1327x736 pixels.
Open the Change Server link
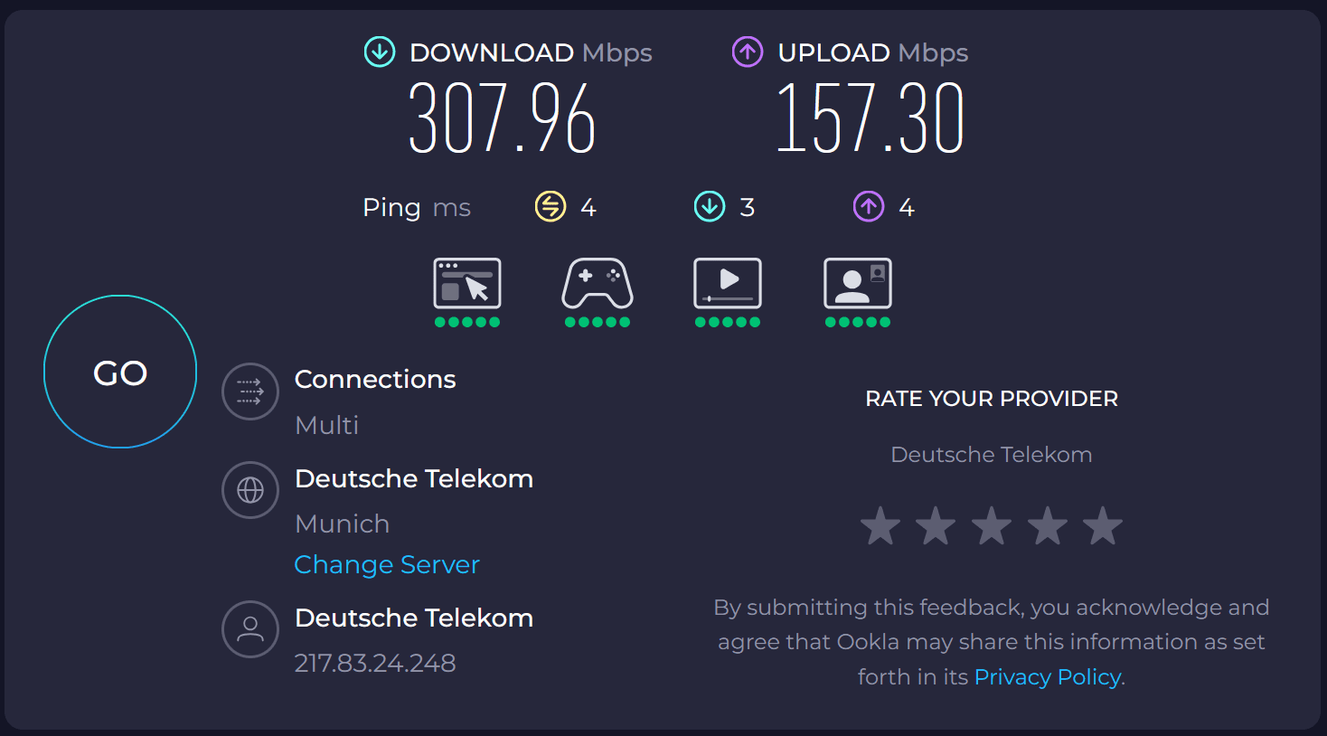387,564
